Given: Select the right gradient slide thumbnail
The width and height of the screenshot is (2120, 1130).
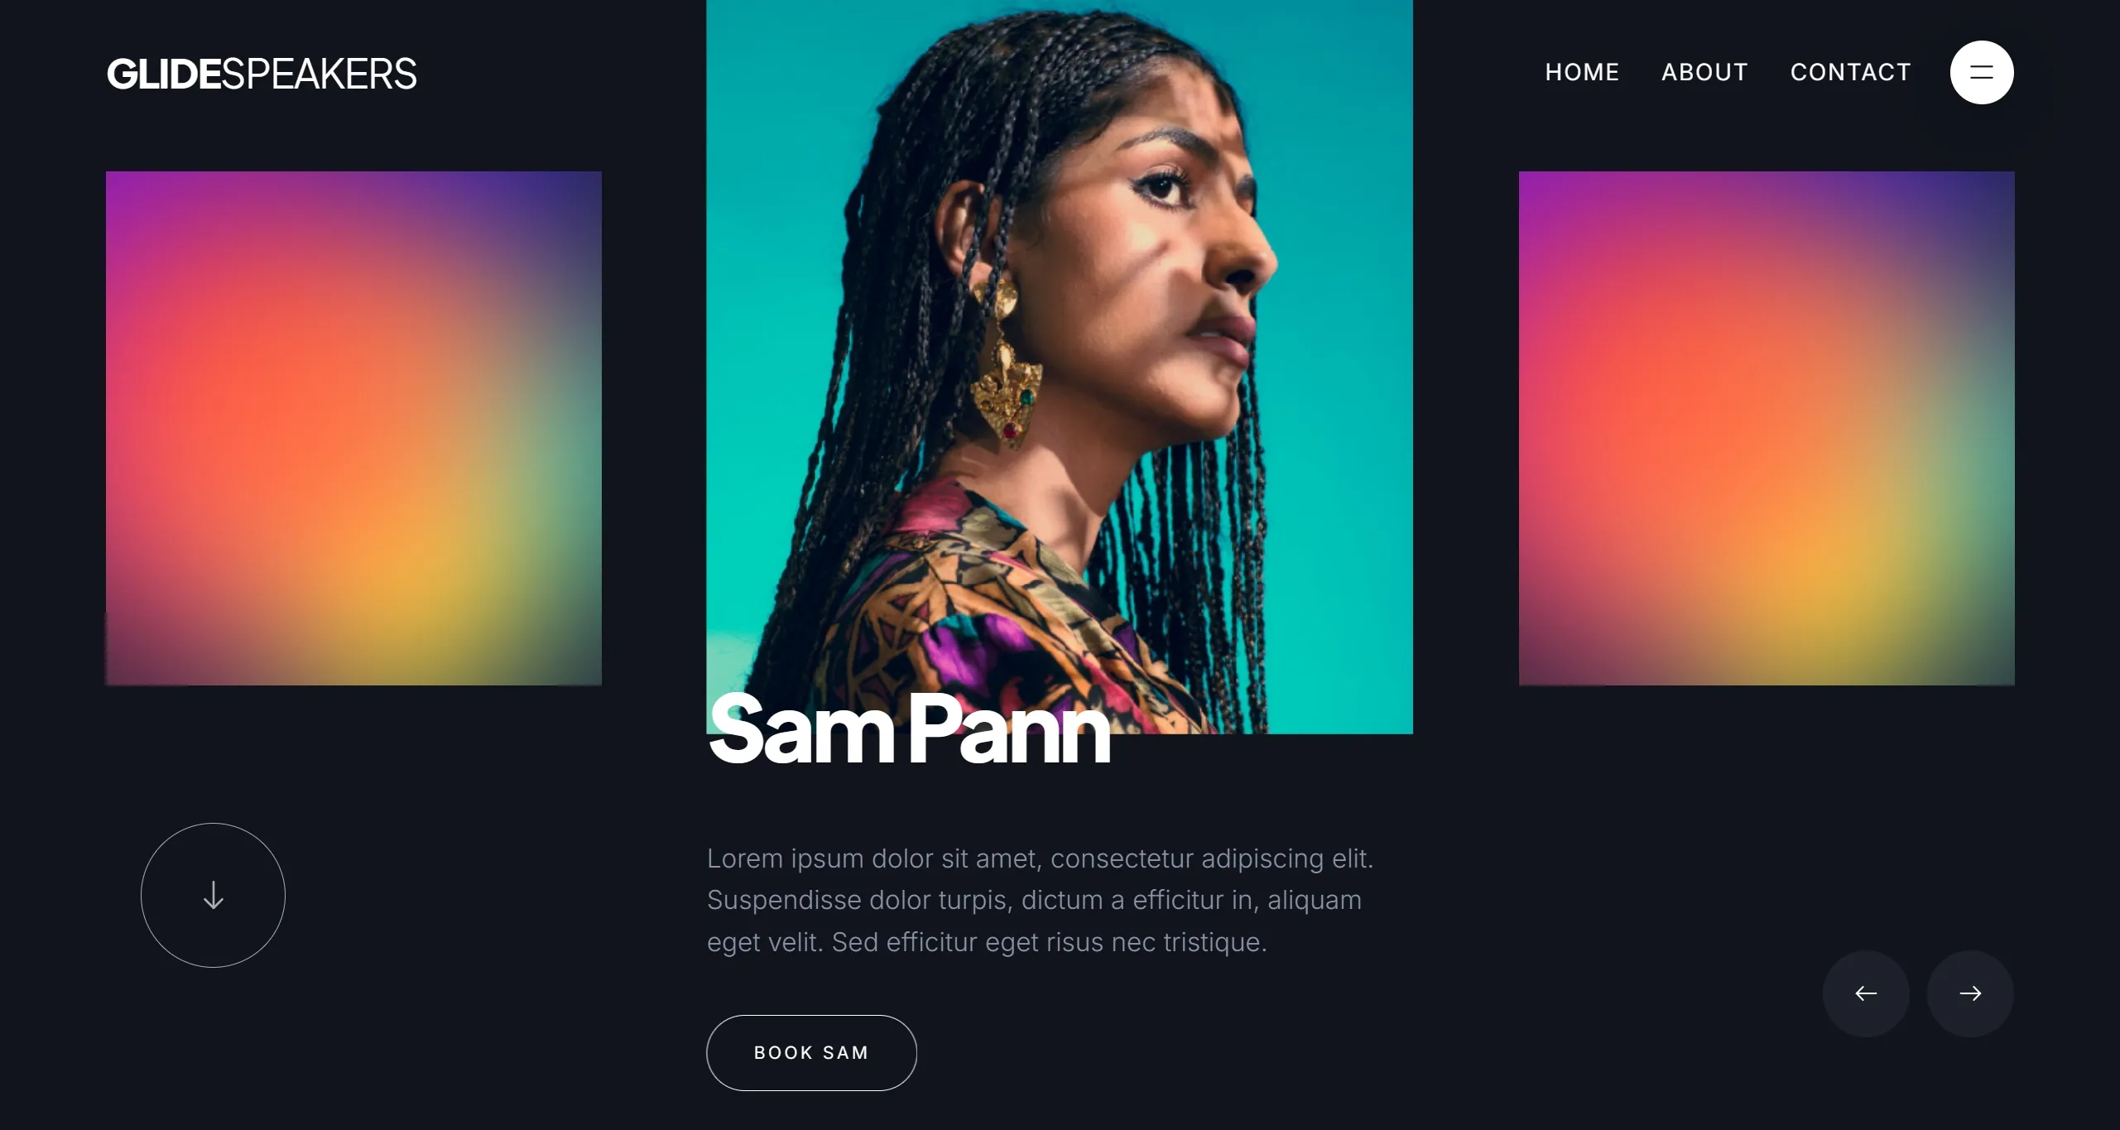Looking at the screenshot, I should click(1767, 428).
